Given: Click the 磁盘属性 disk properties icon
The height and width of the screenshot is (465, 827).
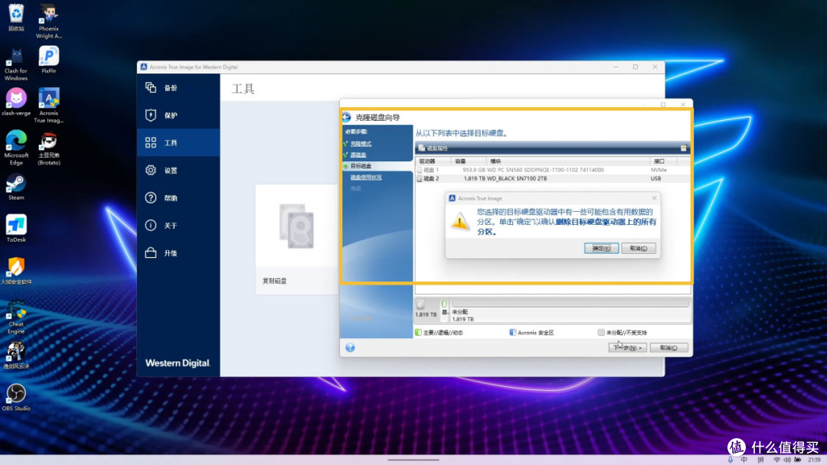Looking at the screenshot, I should coord(421,148).
